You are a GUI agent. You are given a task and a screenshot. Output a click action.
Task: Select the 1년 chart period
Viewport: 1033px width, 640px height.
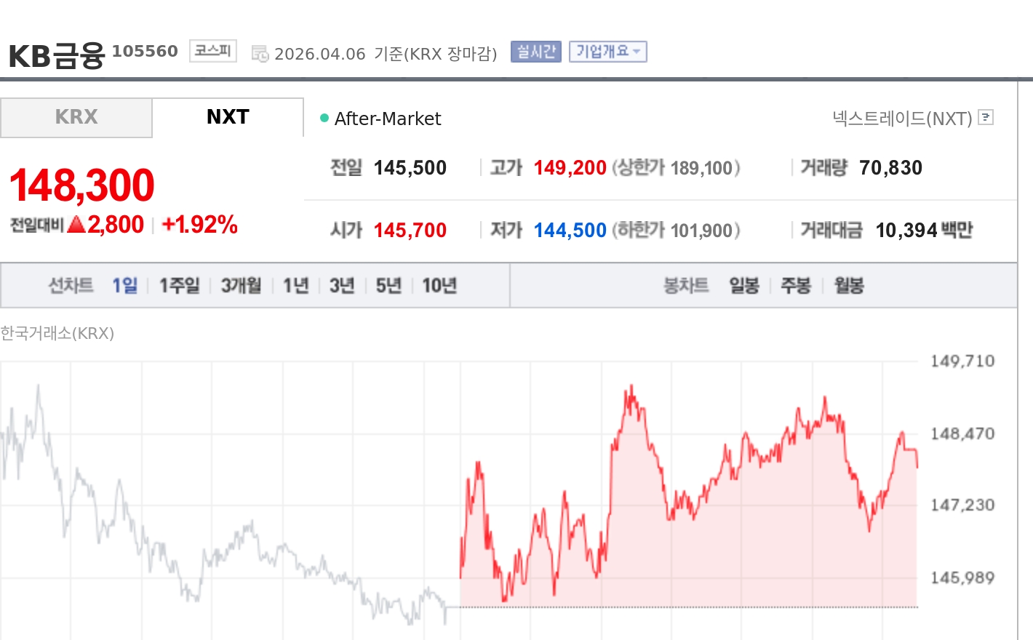click(295, 285)
